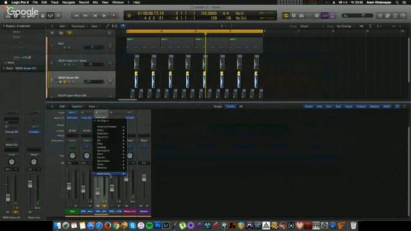This screenshot has height=231, width=411.
Task: Toggle the Tuner button
Action: (301, 15)
